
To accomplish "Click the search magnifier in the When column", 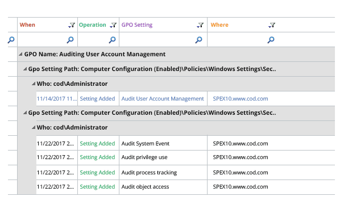I will tap(70, 40).
